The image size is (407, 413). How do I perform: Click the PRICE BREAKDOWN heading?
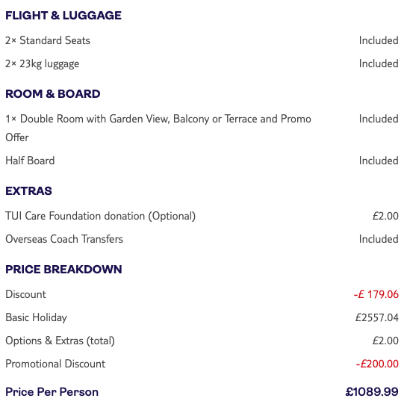point(63,269)
